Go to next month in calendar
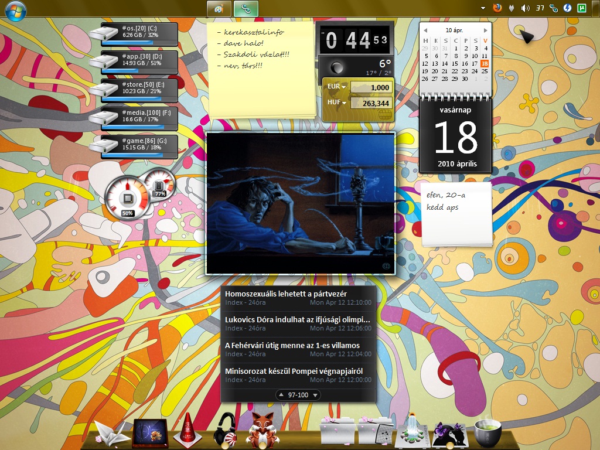This screenshot has width=600, height=450. (485, 30)
